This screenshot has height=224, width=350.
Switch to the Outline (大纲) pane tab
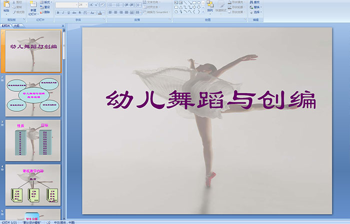16,26
